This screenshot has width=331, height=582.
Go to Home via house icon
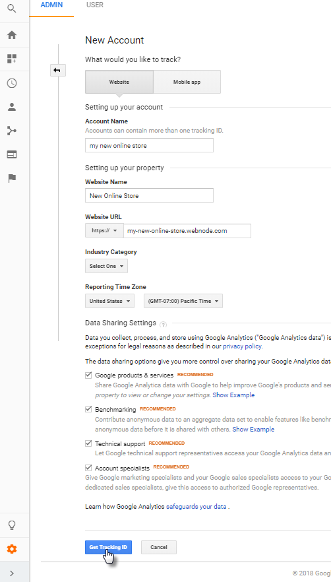12,35
